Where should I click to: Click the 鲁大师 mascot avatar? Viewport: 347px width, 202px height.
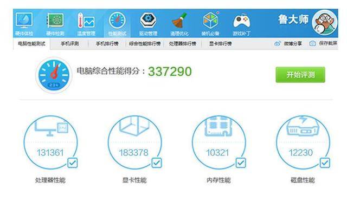324,23
